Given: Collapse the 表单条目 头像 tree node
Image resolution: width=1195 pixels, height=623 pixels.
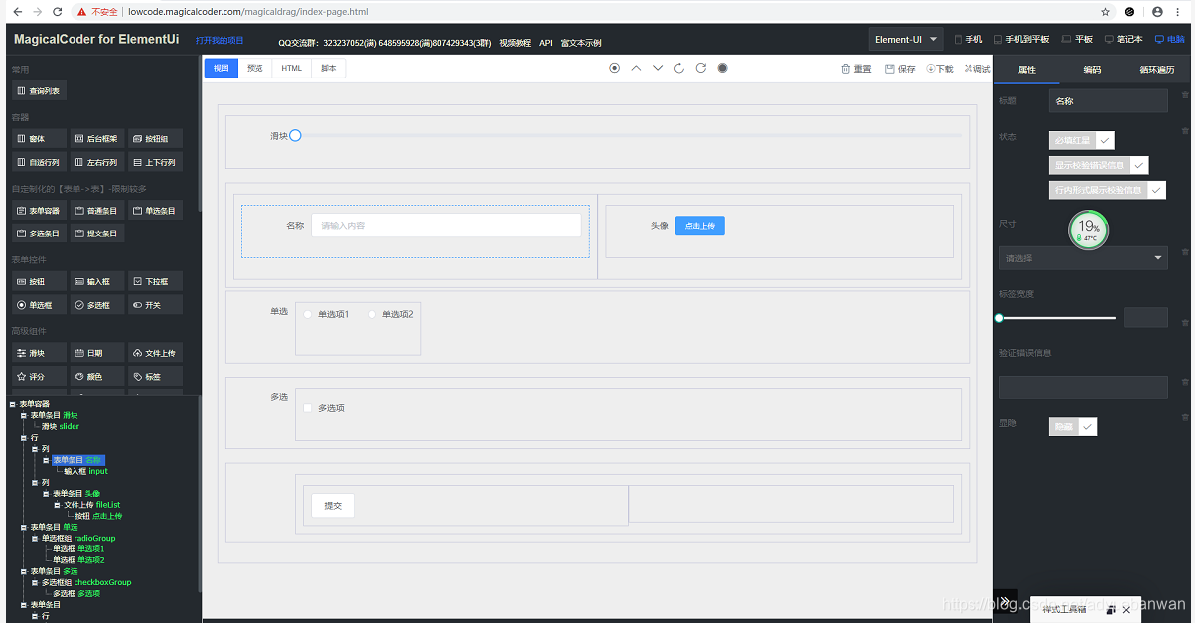Looking at the screenshot, I should click(46, 494).
